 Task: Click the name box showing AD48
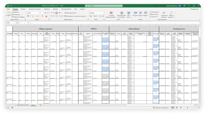click(11, 23)
